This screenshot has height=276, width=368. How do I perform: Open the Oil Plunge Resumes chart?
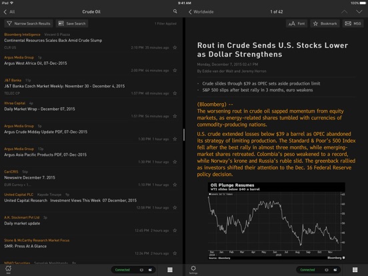[277, 221]
